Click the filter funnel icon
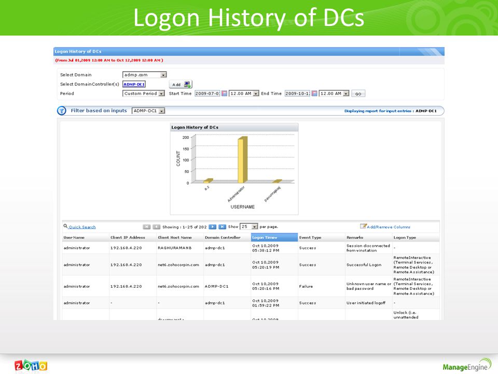The image size is (498, 374). (x=62, y=111)
